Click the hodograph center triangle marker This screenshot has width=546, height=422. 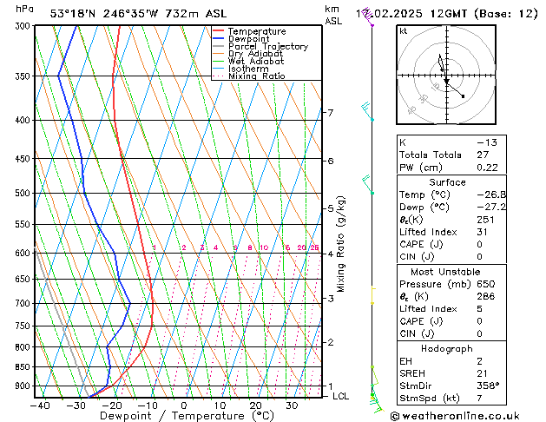point(447,81)
